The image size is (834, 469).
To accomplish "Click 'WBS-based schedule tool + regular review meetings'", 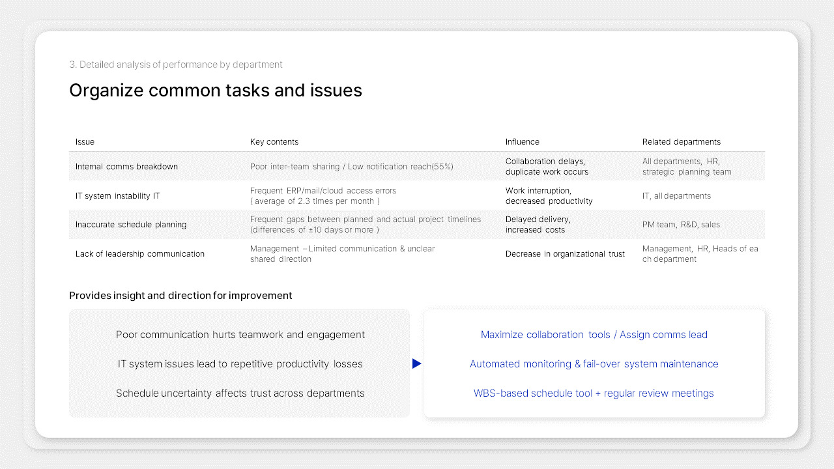I will click(593, 393).
